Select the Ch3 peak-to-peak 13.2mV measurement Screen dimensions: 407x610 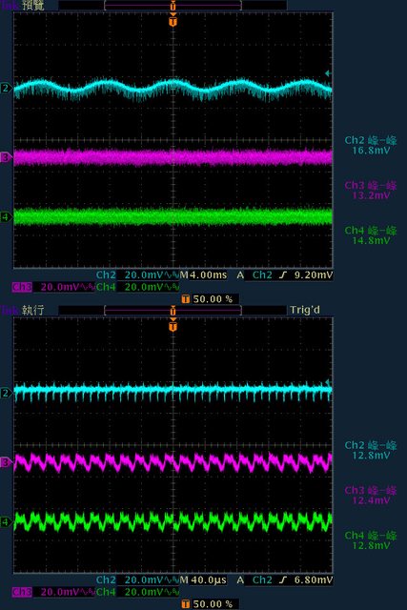click(371, 191)
